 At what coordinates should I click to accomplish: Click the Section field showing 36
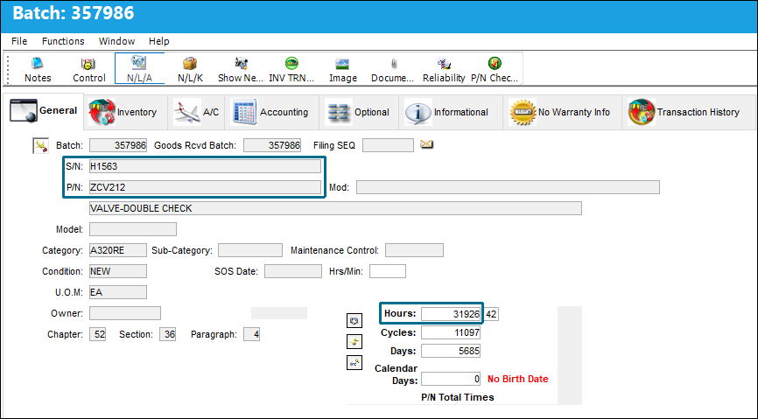[x=168, y=334]
